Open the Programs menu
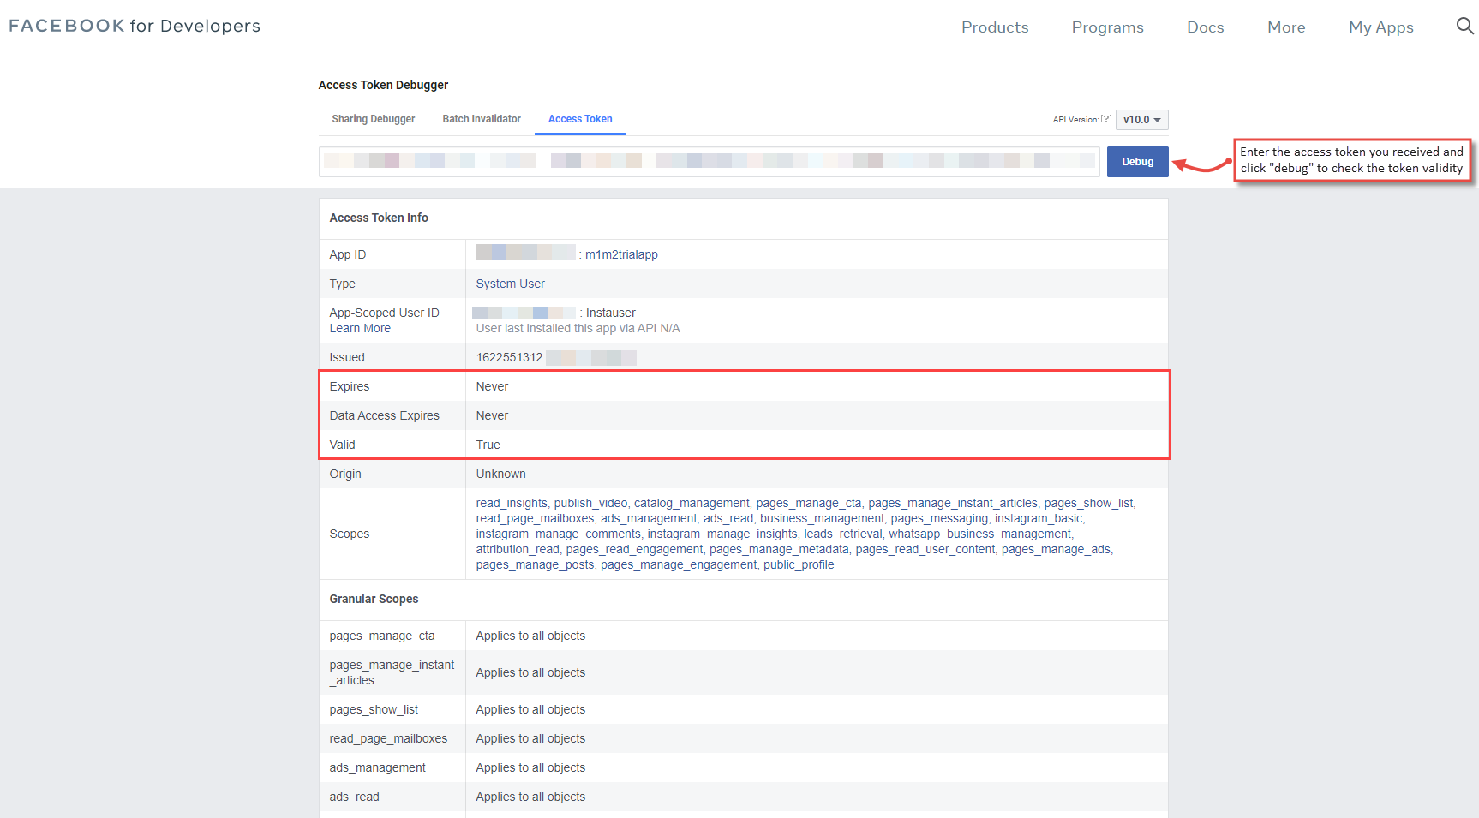 click(x=1107, y=27)
